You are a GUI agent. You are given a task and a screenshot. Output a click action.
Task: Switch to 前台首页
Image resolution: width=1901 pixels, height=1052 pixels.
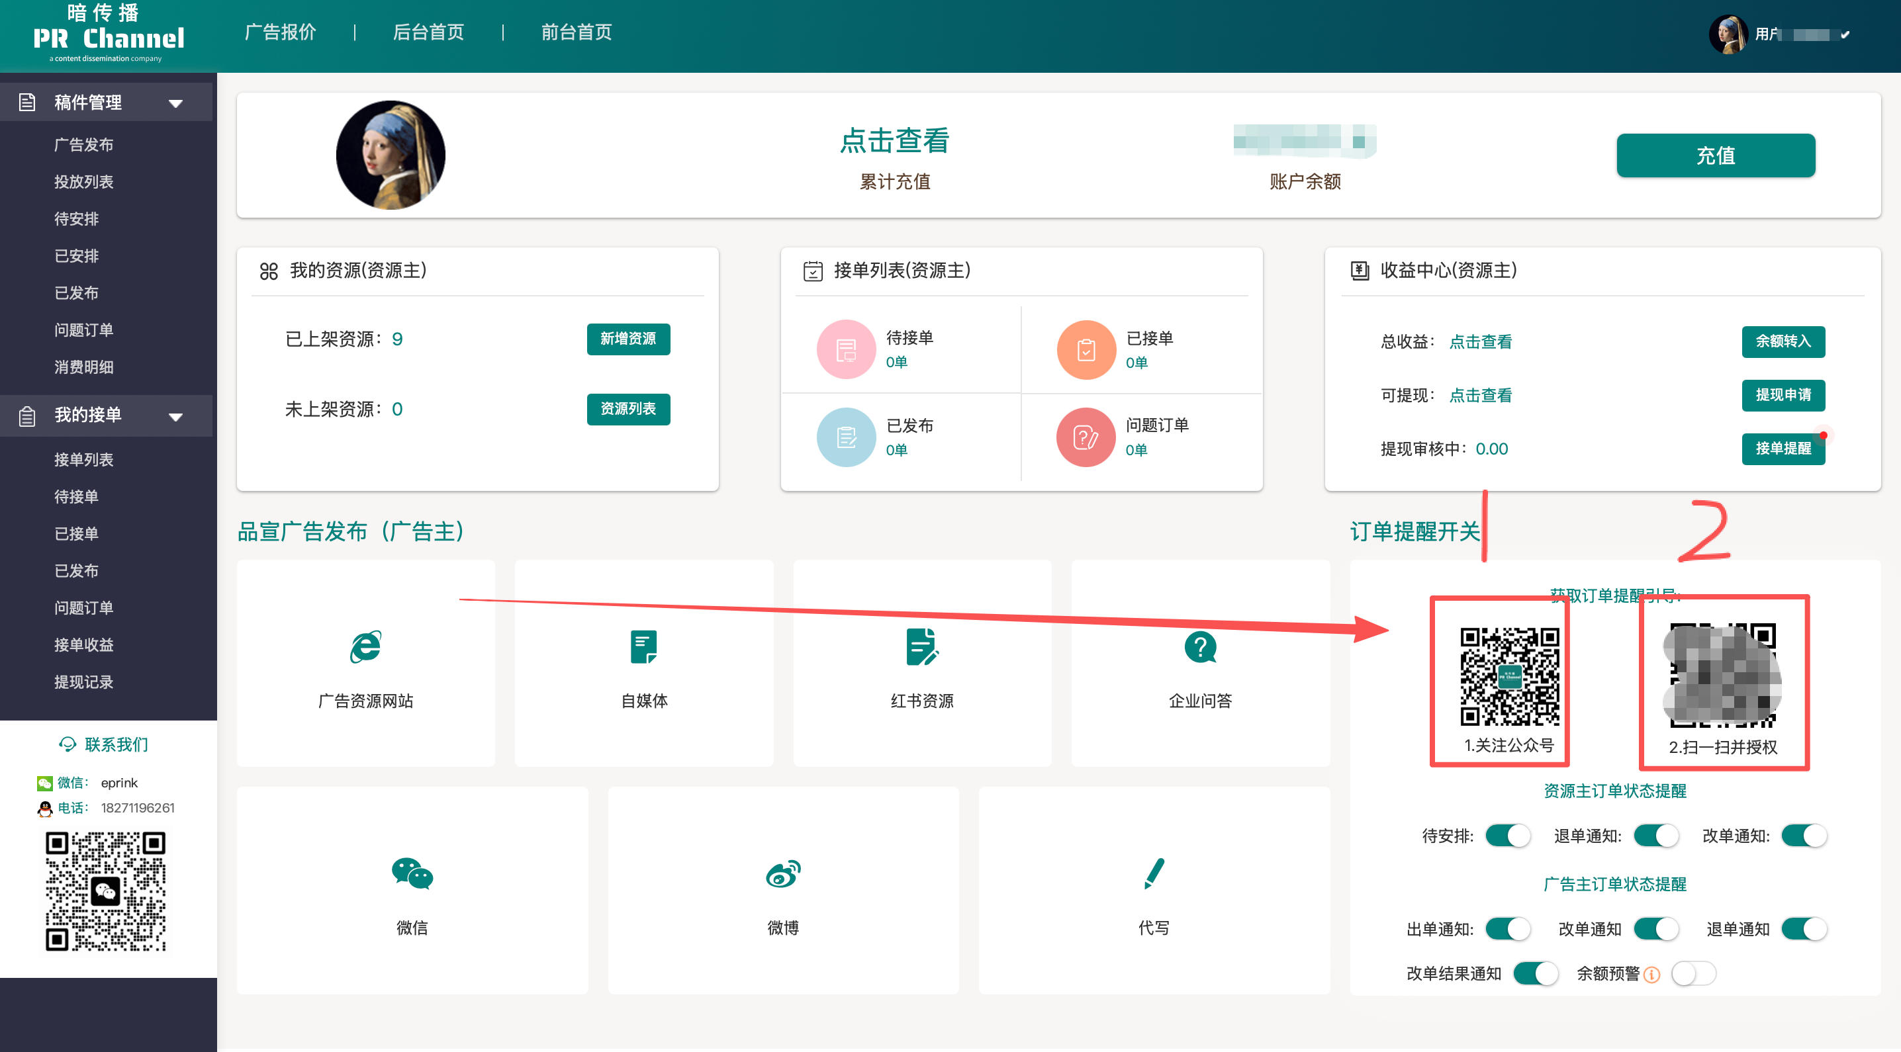coord(577,32)
